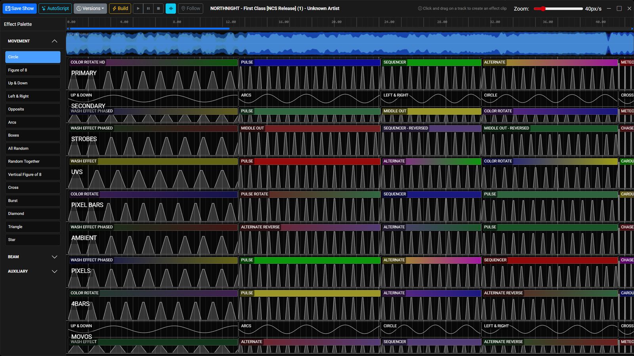
Task: Toggle the cyan highlighted toolbar icon
Action: [171, 8]
